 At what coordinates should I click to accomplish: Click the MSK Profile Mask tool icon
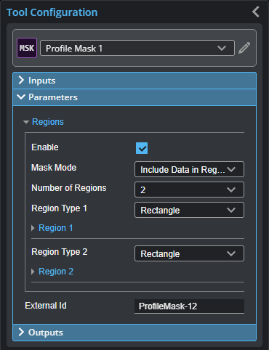(x=27, y=48)
